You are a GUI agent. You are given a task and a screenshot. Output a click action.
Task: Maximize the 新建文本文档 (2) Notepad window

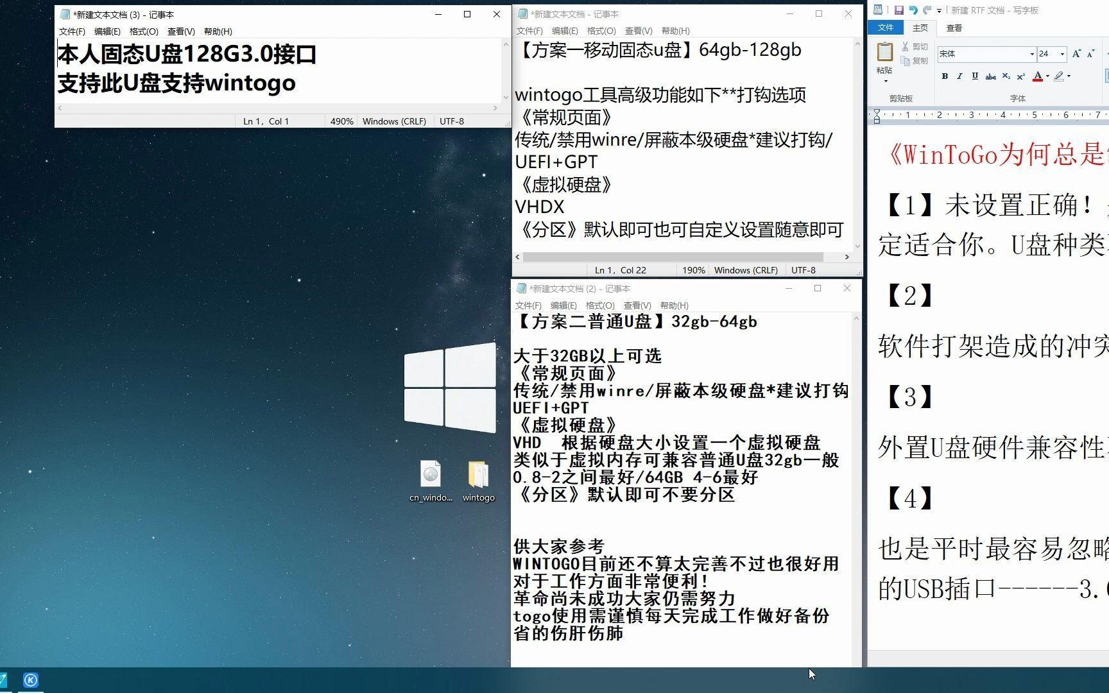pyautogui.click(x=818, y=288)
